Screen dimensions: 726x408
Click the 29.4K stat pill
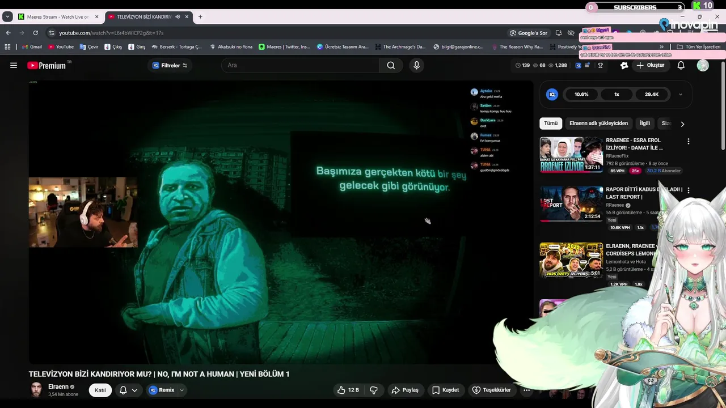(x=652, y=95)
